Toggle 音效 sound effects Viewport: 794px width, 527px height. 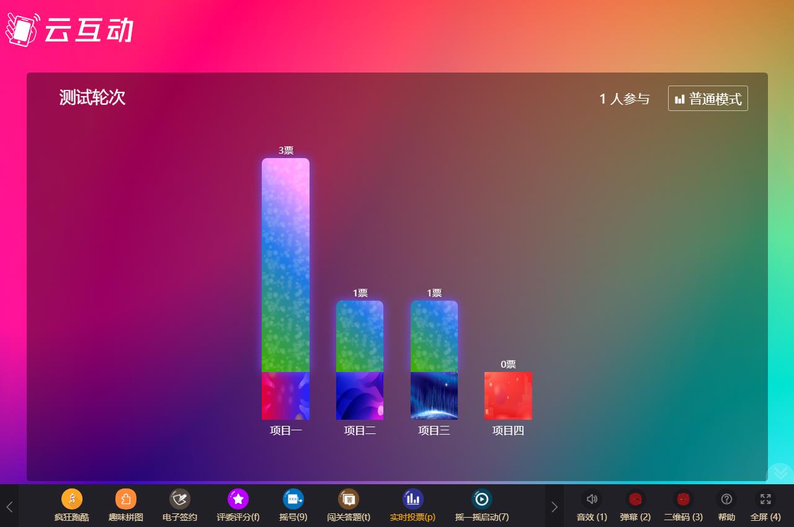(x=592, y=499)
